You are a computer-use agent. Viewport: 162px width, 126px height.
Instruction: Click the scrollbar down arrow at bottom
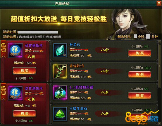point(160,123)
